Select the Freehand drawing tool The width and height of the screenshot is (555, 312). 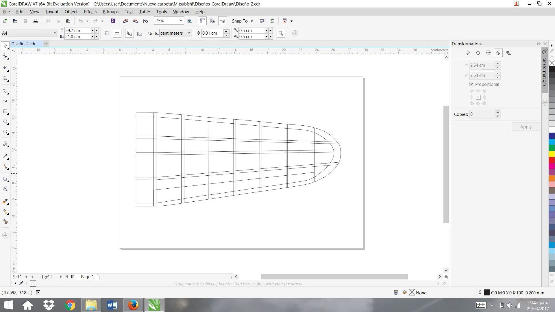[x=5, y=91]
